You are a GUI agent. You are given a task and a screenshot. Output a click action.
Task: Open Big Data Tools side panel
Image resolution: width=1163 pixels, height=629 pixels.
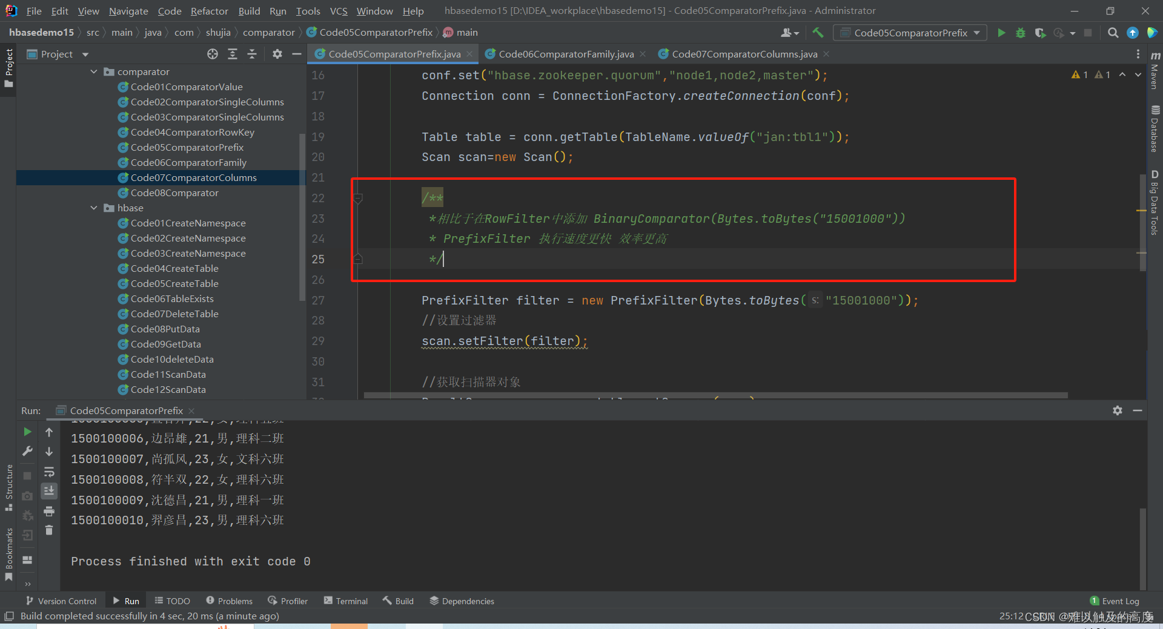tap(1155, 202)
